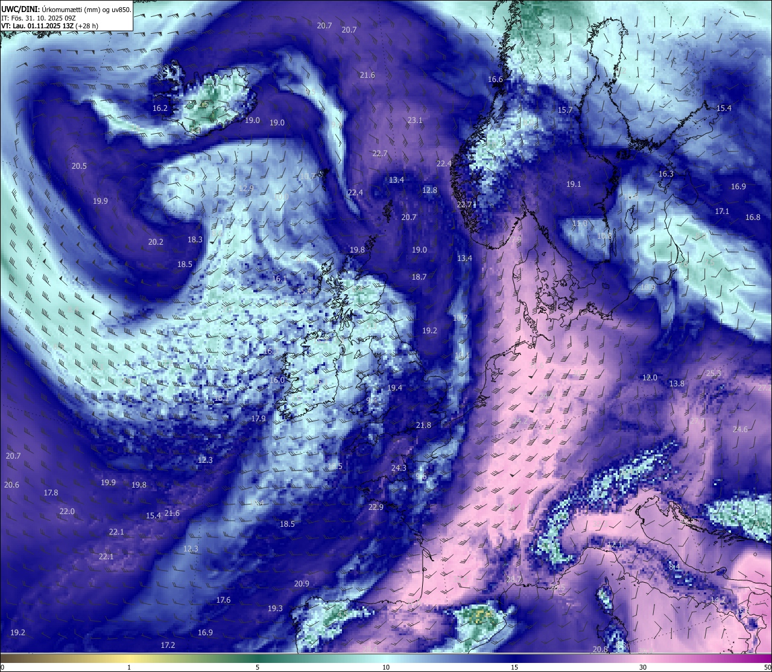Click the map value 12.0

coord(650,378)
